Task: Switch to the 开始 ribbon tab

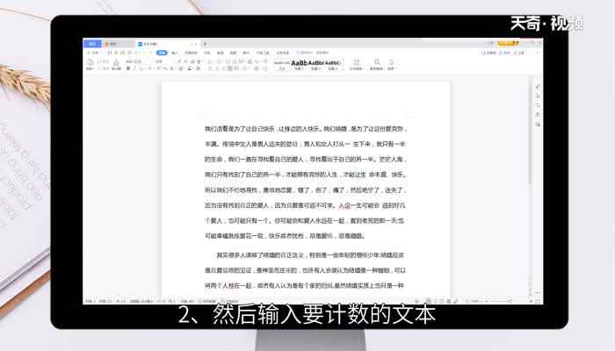Action: tap(162, 53)
